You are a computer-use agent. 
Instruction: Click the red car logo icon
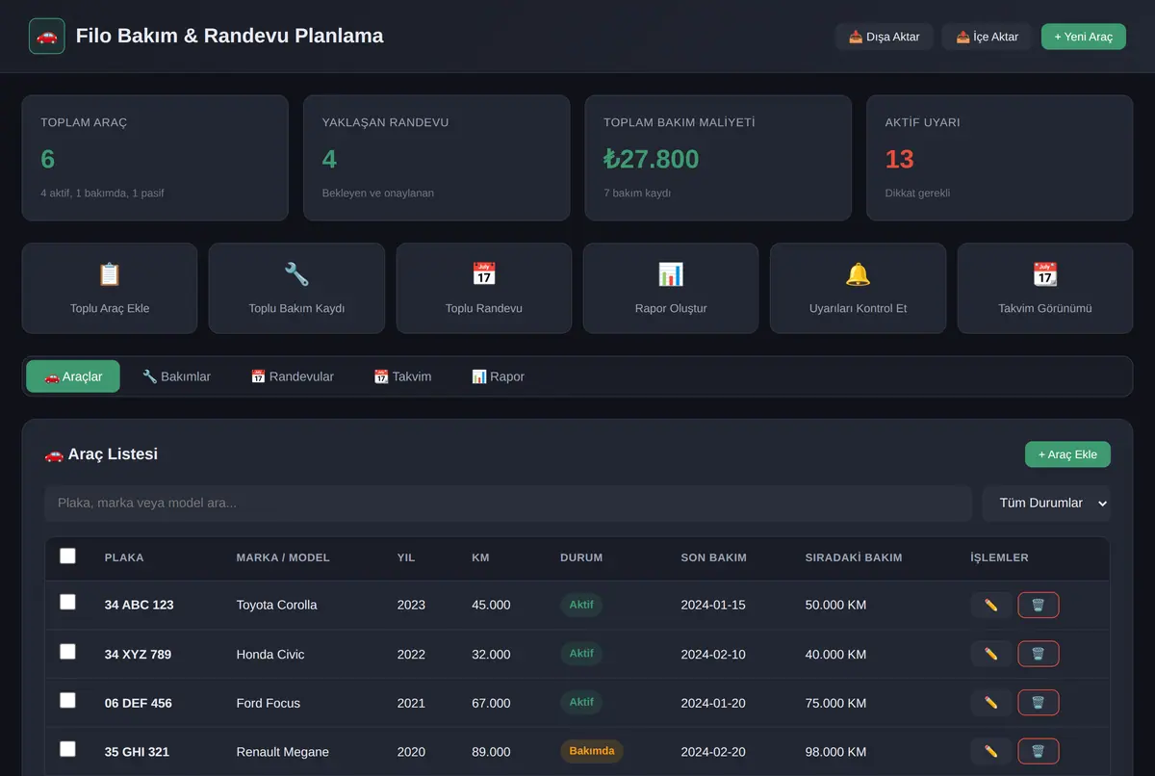[x=47, y=37]
